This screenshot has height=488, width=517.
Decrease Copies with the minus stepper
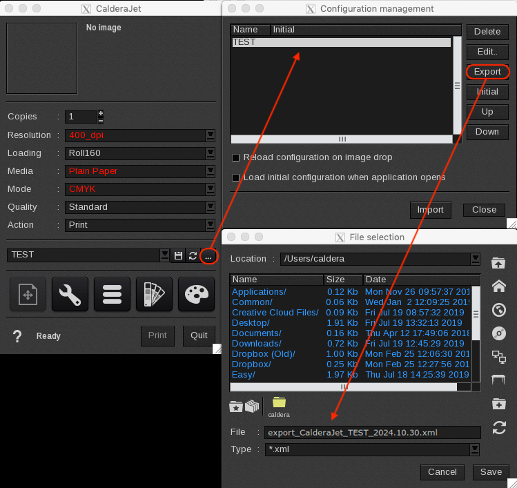click(101, 121)
